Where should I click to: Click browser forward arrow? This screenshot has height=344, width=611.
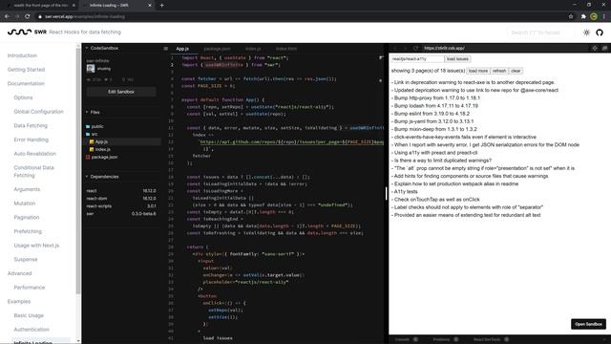pyautogui.click(x=17, y=16)
